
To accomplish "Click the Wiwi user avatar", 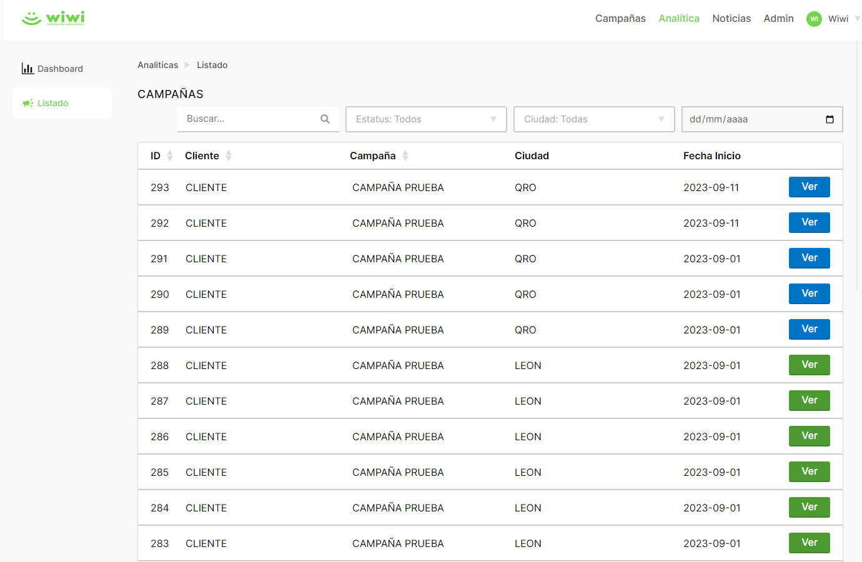I will click(814, 19).
